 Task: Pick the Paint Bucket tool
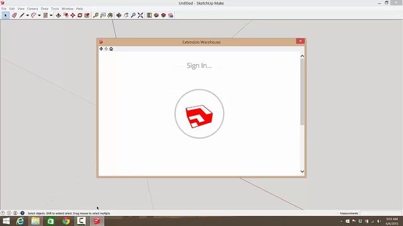click(110, 15)
